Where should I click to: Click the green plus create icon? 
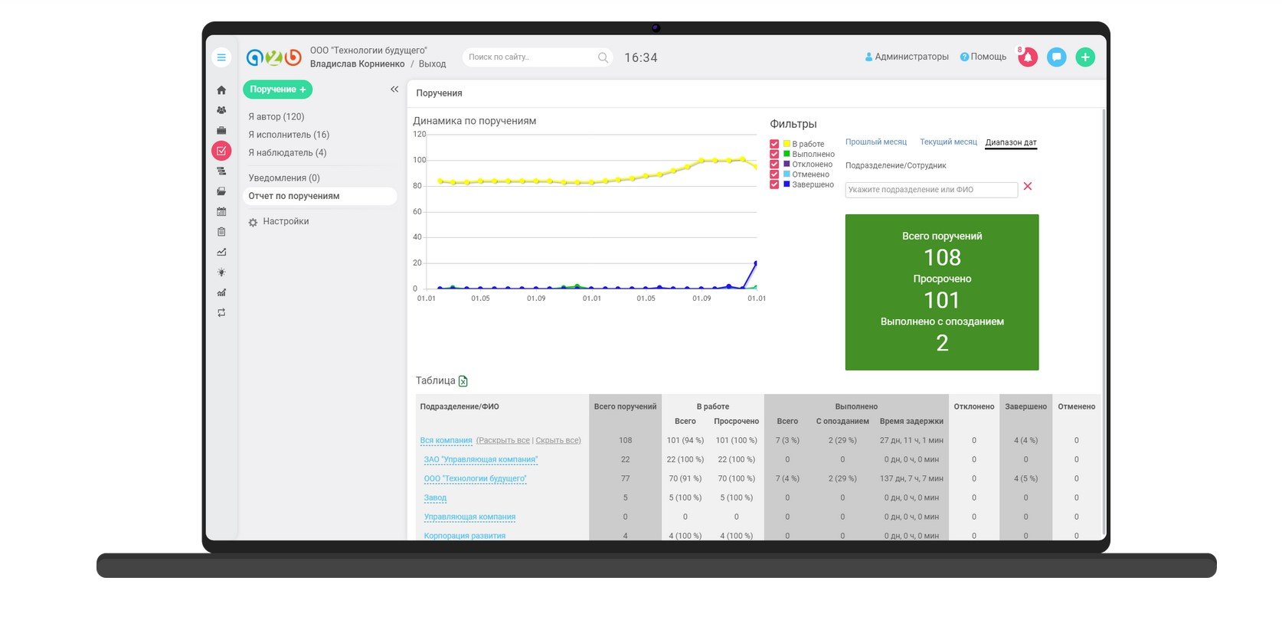(1085, 57)
